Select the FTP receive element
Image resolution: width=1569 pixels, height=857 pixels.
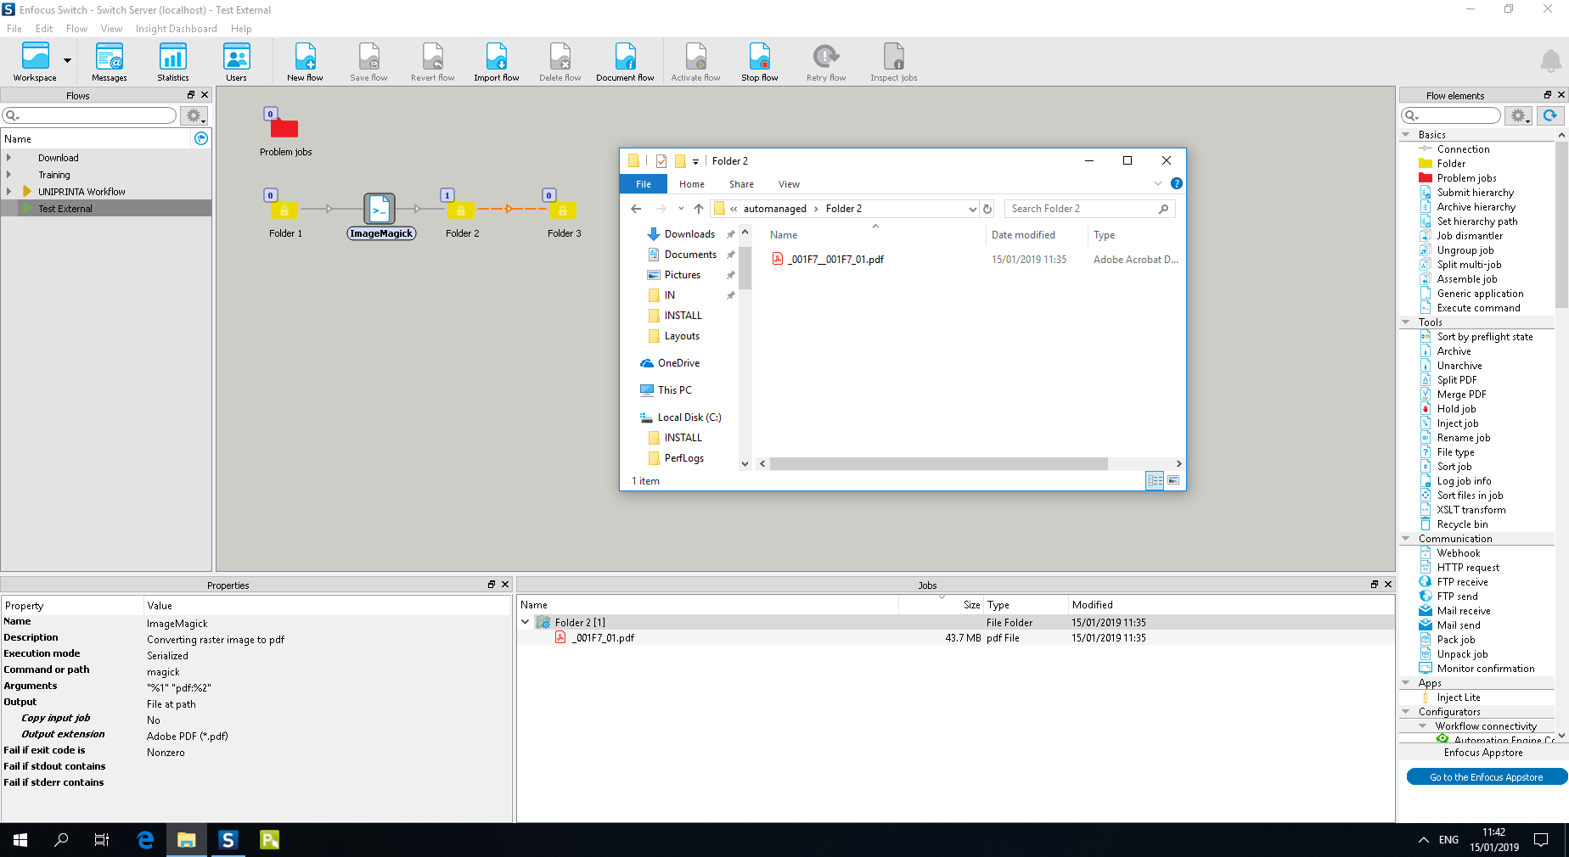pyautogui.click(x=1462, y=582)
